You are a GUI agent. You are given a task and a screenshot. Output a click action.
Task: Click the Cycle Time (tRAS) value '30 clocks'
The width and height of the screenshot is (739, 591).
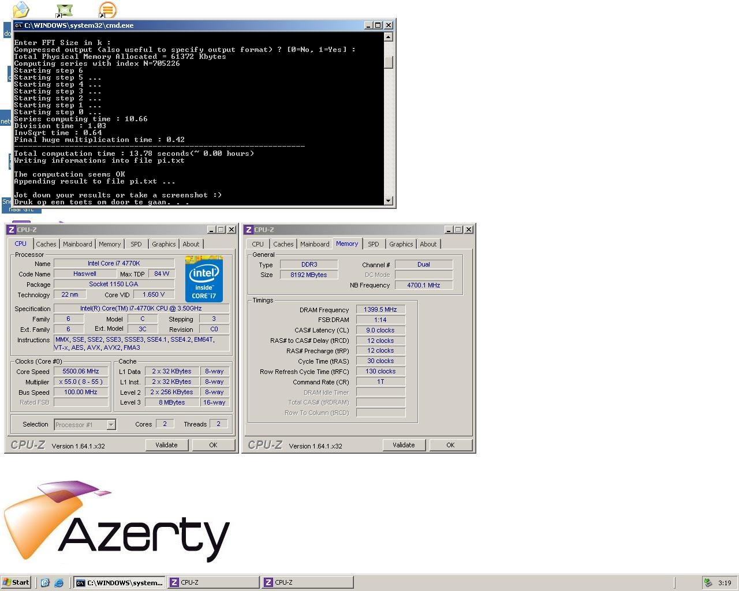coord(380,361)
